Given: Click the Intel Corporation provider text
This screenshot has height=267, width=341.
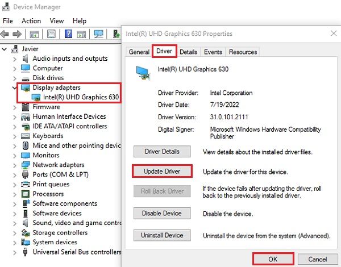Looking at the screenshot, I should (x=231, y=93).
